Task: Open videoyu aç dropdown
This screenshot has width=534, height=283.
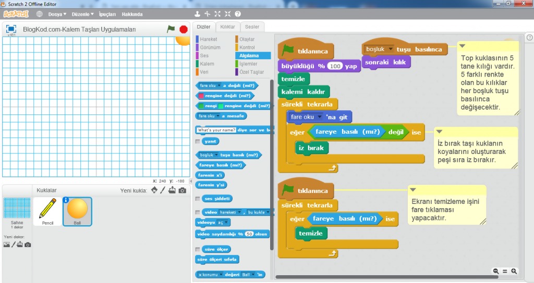Action: click(x=226, y=222)
